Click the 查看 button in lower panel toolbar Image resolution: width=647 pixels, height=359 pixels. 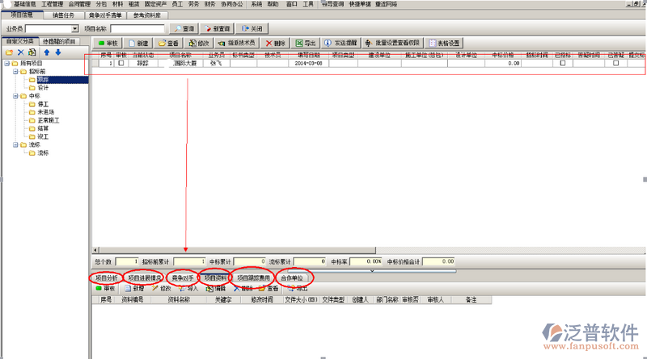coord(269,288)
